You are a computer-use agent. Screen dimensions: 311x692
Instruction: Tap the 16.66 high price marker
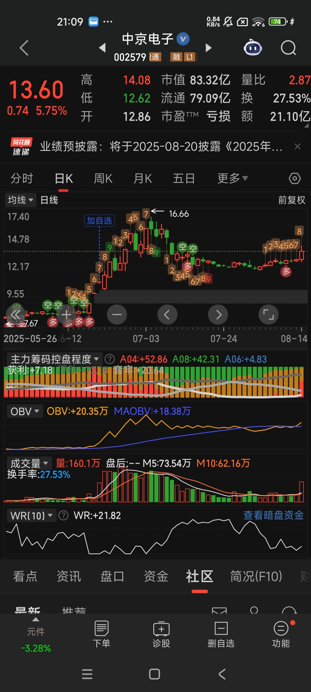179,214
